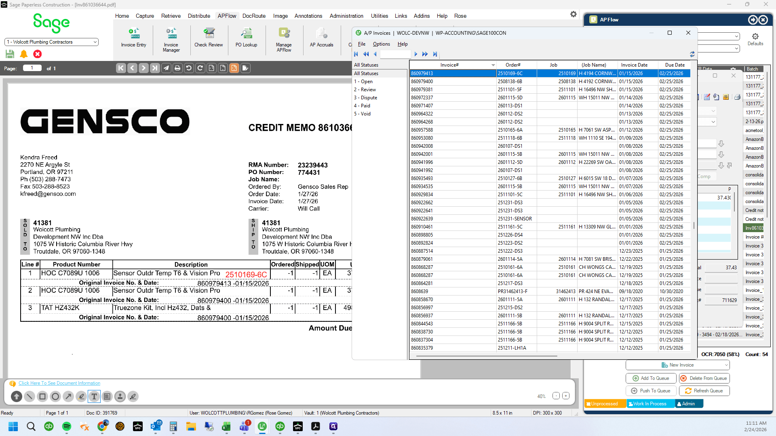Screen dimensions: 776x436
Task: Open notifications bell icon
Action: tap(24, 54)
